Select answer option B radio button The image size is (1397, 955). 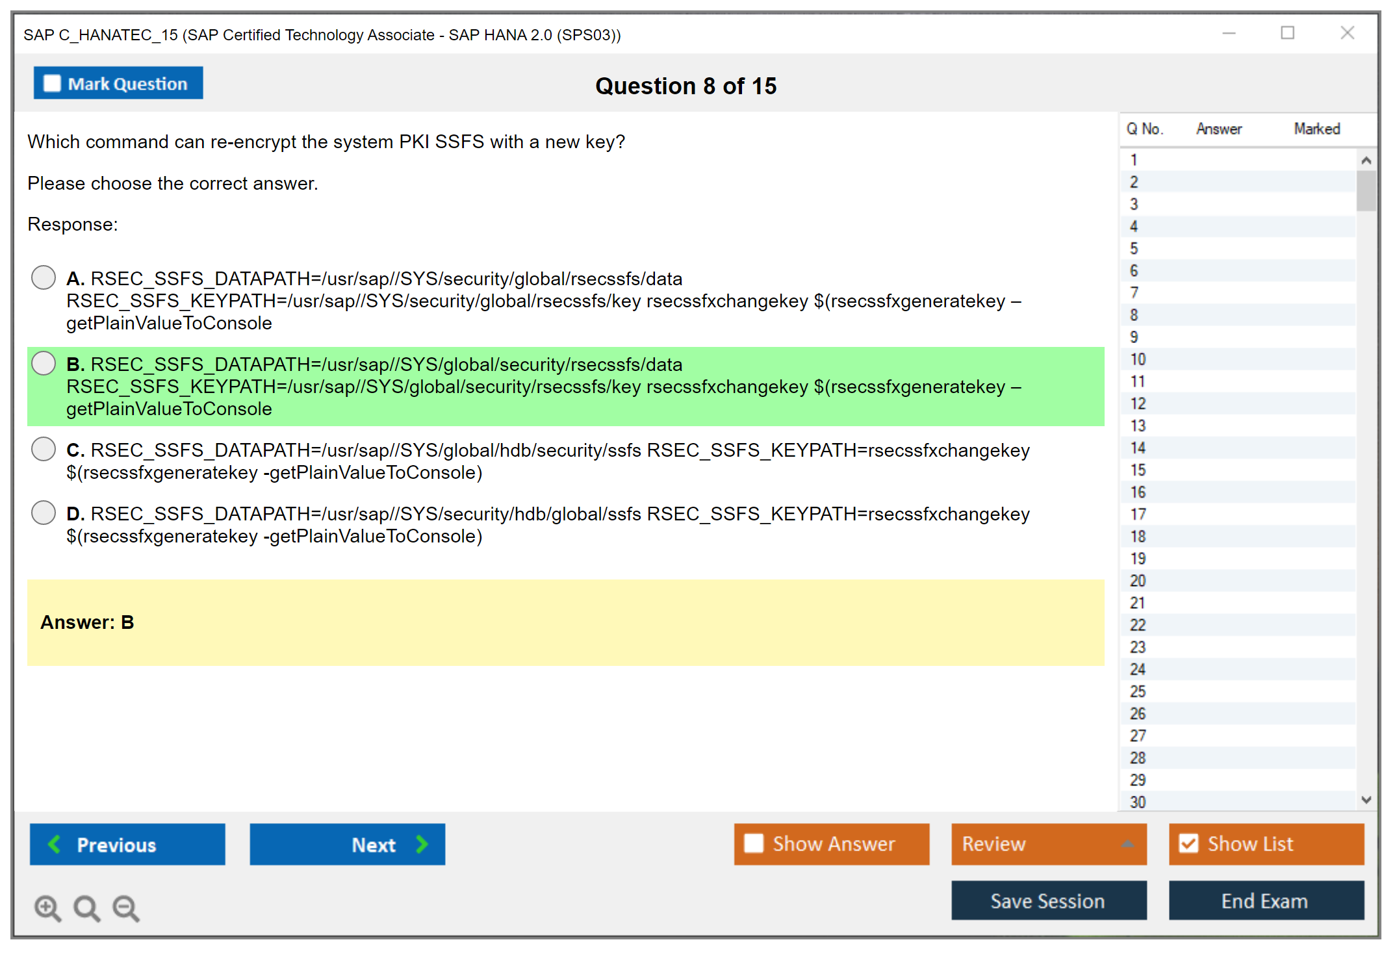(44, 363)
